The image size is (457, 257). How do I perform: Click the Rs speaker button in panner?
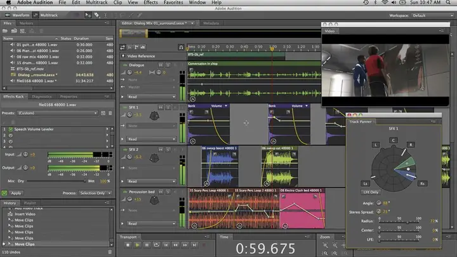[x=422, y=183]
